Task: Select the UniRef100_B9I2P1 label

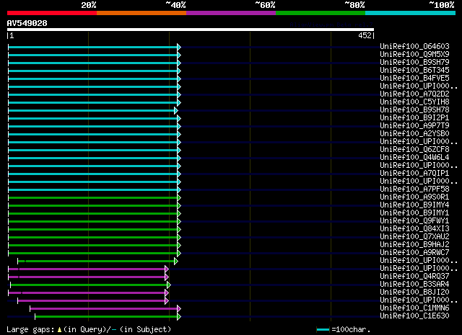Action: (x=414, y=117)
